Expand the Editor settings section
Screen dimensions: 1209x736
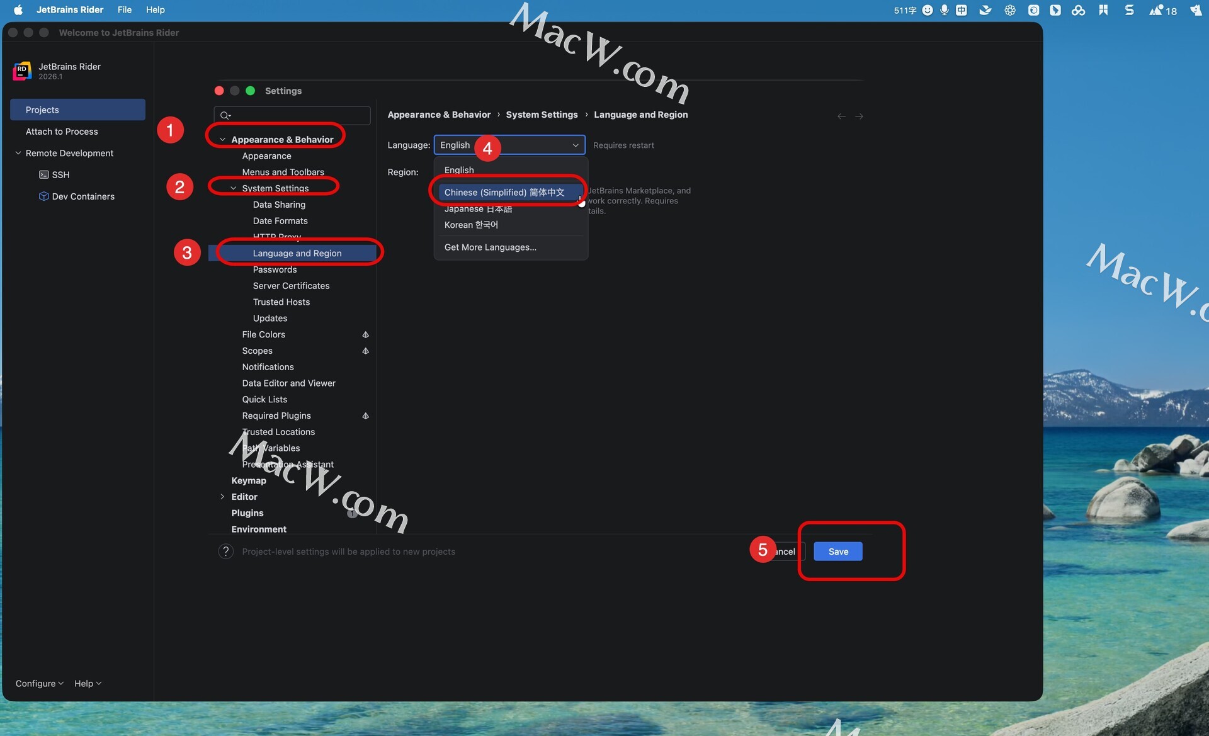(x=222, y=497)
